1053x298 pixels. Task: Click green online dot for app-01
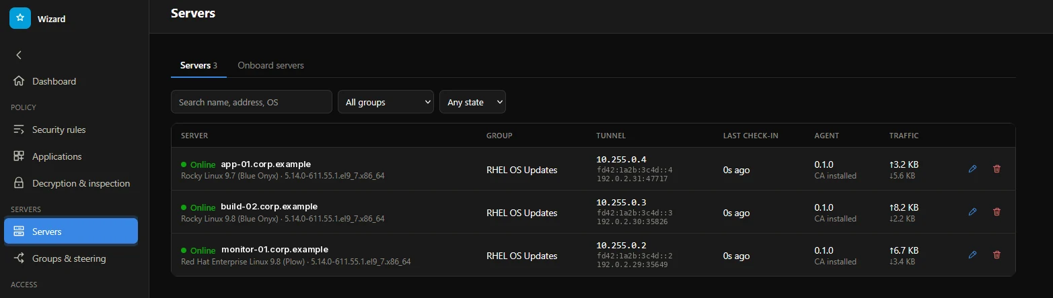tap(184, 164)
